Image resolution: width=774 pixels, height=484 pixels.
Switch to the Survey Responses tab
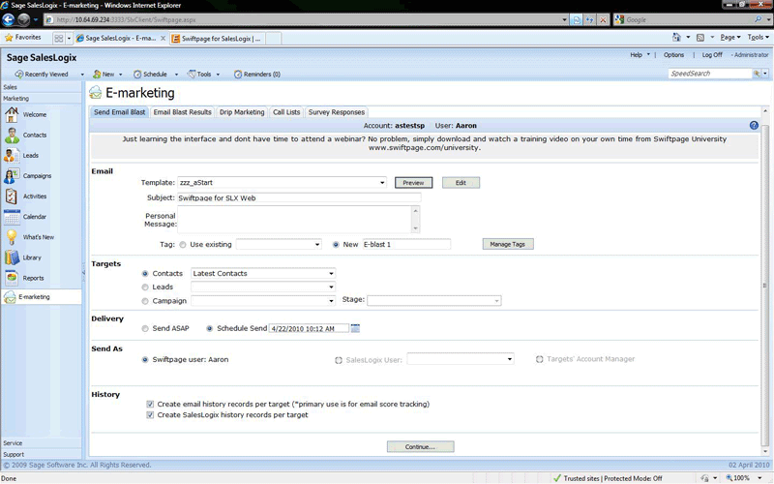click(337, 112)
